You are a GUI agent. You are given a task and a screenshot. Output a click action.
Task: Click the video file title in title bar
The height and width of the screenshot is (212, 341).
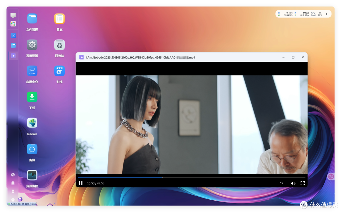(x=141, y=58)
